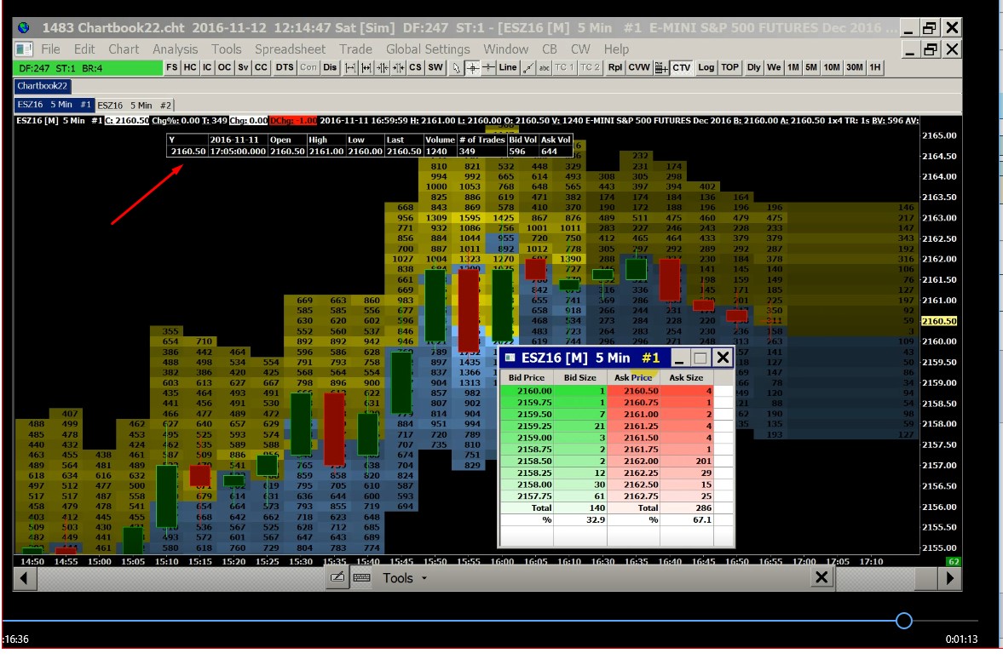Switch to ESZ16 5 Min #2 tab
This screenshot has width=1003, height=665.
tap(135, 106)
